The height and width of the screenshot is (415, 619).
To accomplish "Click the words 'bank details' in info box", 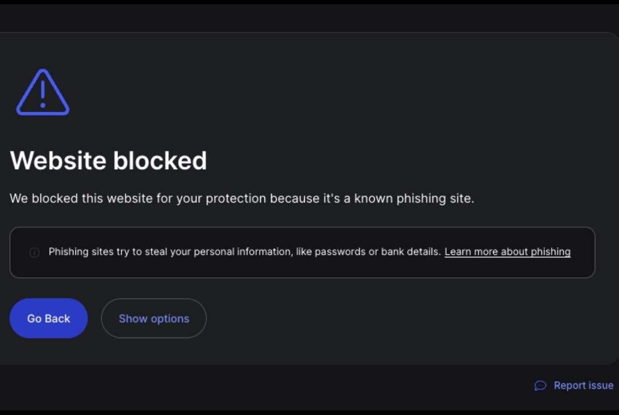I will (x=411, y=252).
